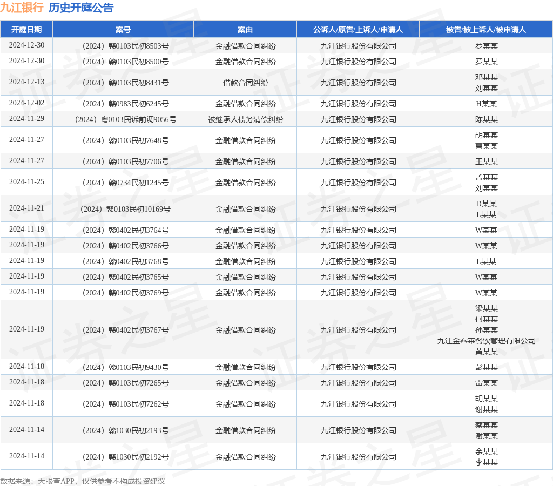The width and height of the screenshot is (553, 486).
Task: Select case number (2024)赣0402民初3765号
Action: (125, 277)
